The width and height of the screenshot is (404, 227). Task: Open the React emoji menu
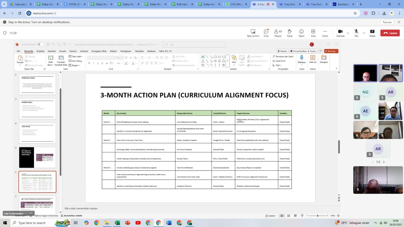point(301,33)
